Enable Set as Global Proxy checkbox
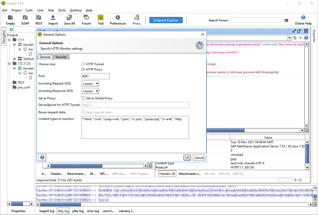 [83, 98]
